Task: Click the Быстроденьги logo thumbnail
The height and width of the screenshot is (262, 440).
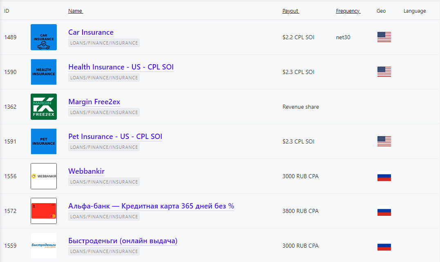Action: 43,246
